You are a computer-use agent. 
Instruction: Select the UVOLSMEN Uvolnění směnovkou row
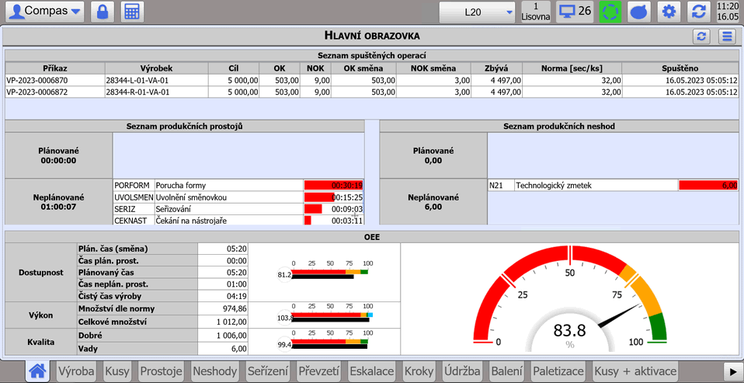click(x=238, y=197)
